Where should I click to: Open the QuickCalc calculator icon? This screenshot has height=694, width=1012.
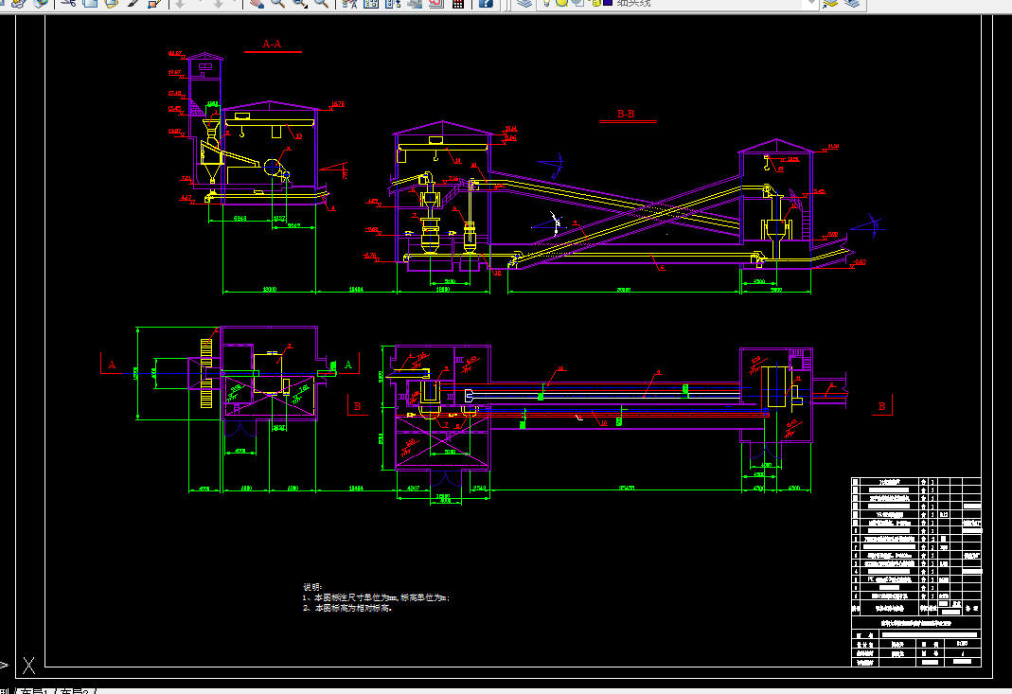pyautogui.click(x=457, y=3)
